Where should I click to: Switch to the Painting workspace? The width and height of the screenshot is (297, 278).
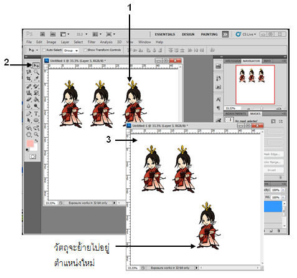point(209,34)
